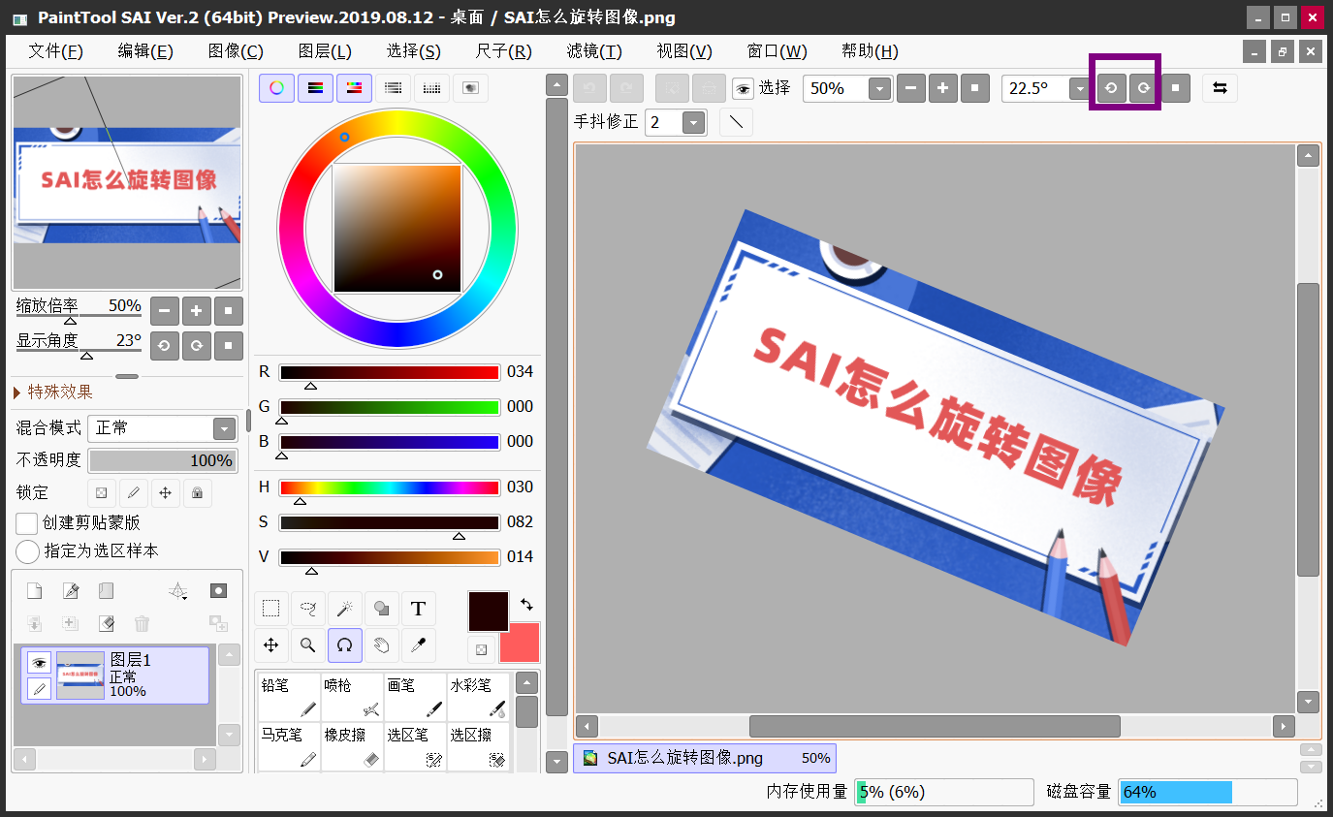Image resolution: width=1333 pixels, height=817 pixels.
Task: Choose the 选区笔 tool
Action: pyautogui.click(x=415, y=747)
